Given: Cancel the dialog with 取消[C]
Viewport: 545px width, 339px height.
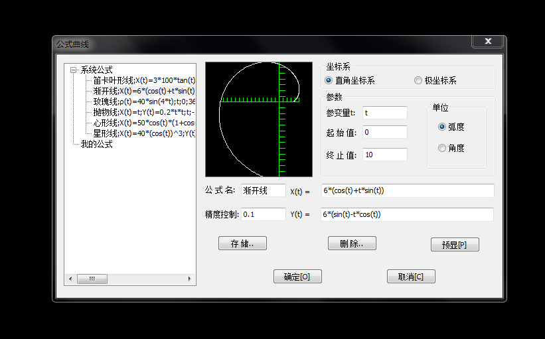Looking at the screenshot, I should 411,277.
